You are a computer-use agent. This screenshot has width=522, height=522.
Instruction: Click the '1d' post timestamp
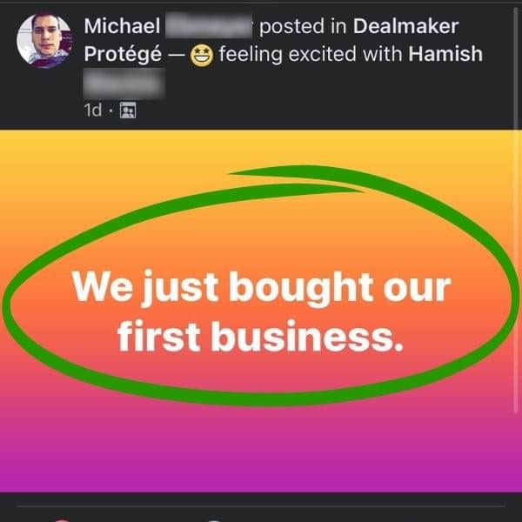(93, 110)
